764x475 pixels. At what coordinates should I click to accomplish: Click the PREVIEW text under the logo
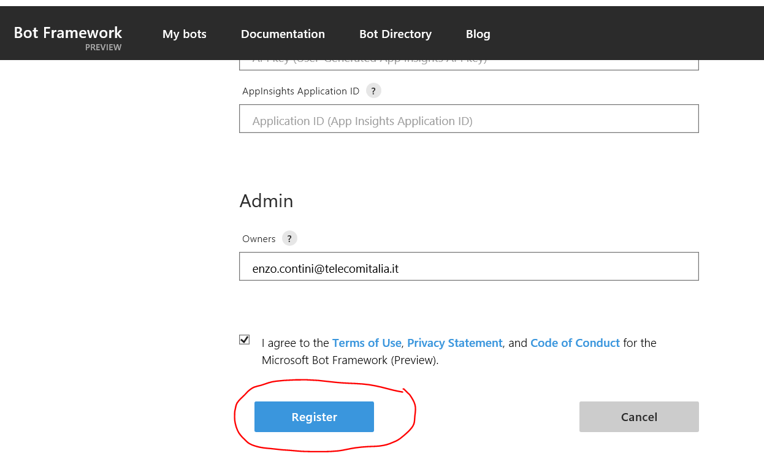(x=103, y=48)
